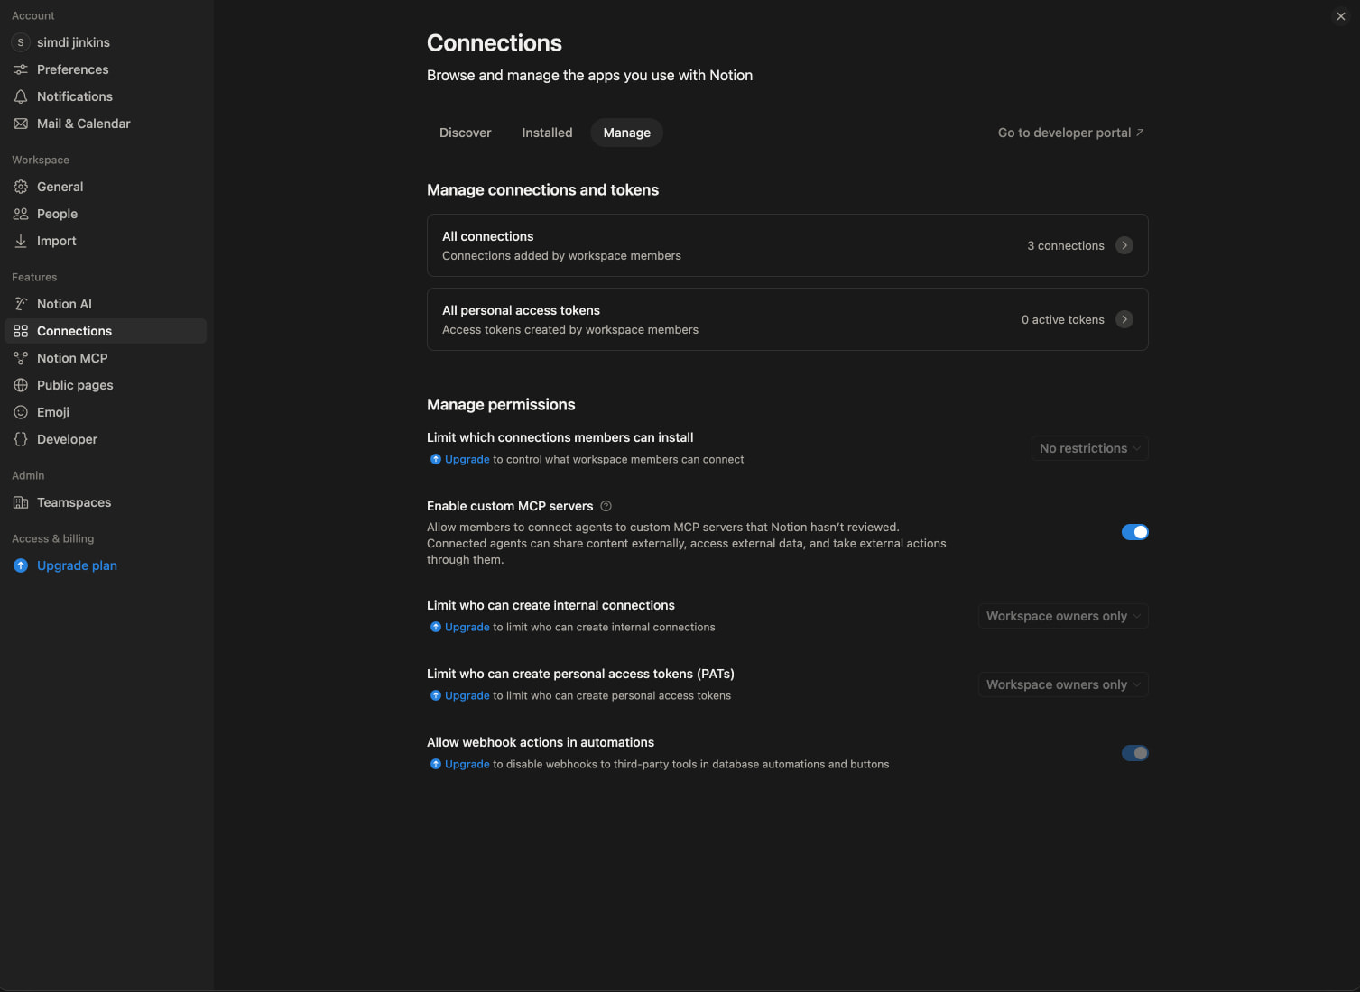The width and height of the screenshot is (1360, 992).
Task: Click the Teamspaces building icon
Action: pyautogui.click(x=21, y=502)
